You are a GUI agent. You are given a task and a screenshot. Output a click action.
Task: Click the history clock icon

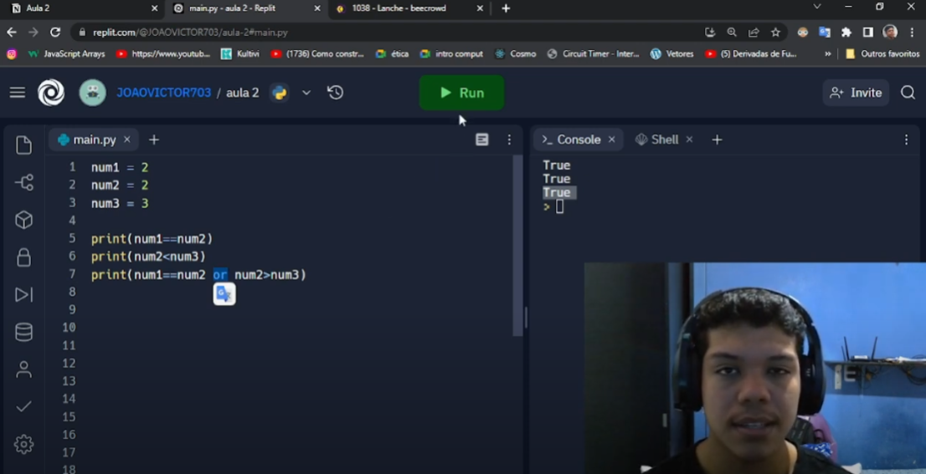[x=336, y=93]
